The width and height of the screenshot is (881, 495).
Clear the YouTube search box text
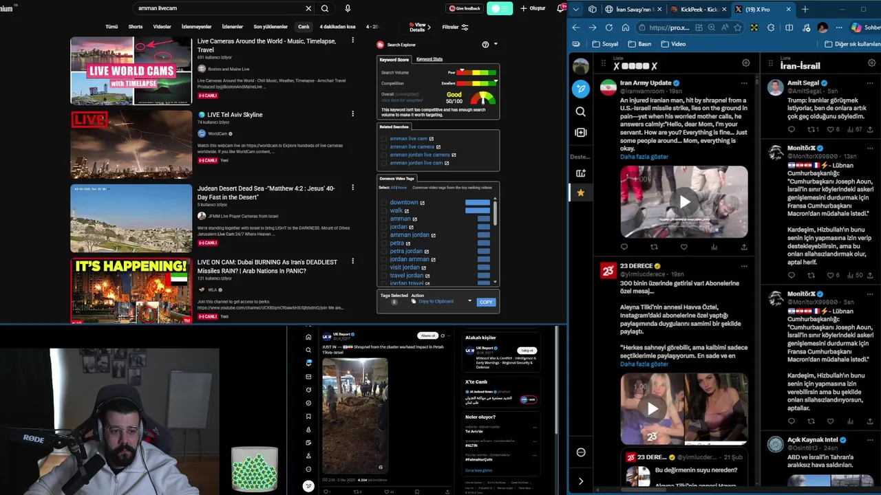click(x=308, y=8)
